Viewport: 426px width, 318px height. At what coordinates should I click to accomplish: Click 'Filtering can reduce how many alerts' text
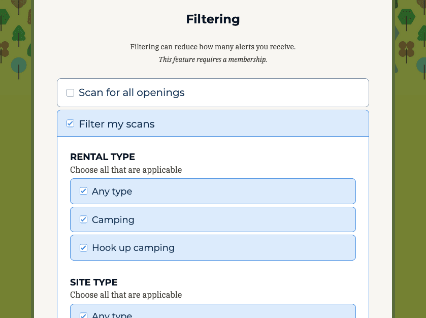(x=213, y=47)
